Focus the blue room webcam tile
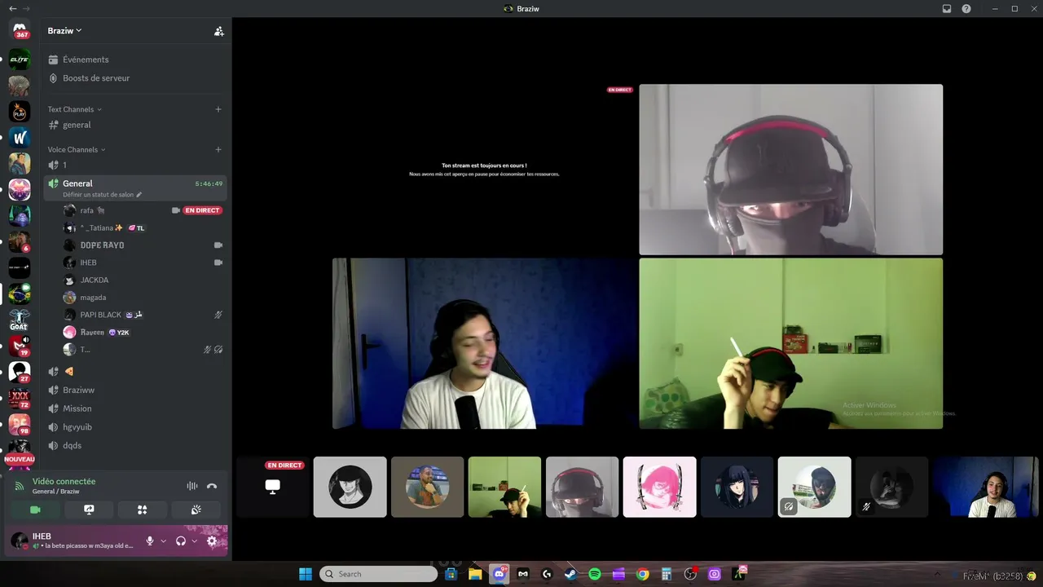 click(484, 343)
